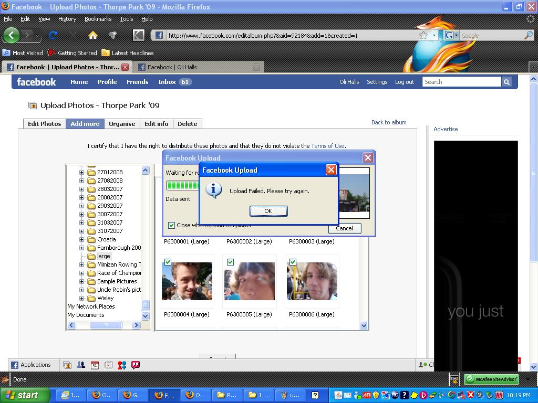The image size is (538, 403).
Task: Click the Log out link
Action: pos(405,82)
